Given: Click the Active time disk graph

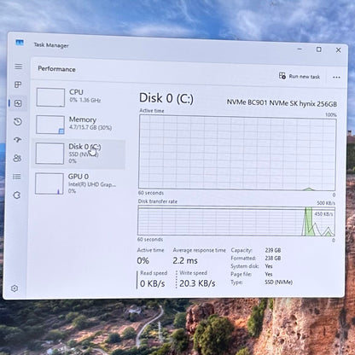Looking at the screenshot, I should pyautogui.click(x=237, y=153).
